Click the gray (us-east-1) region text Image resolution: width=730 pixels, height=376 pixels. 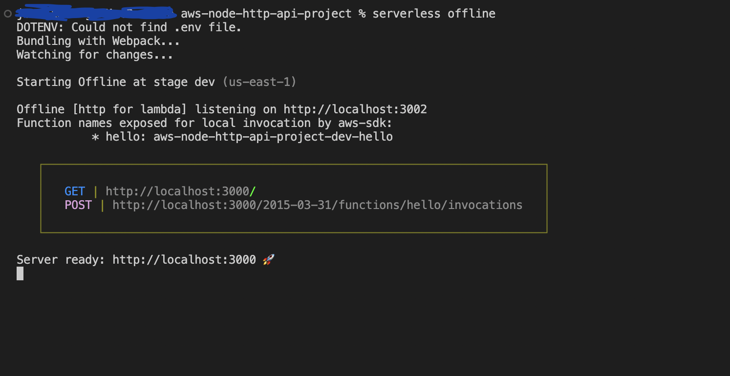[x=259, y=82]
